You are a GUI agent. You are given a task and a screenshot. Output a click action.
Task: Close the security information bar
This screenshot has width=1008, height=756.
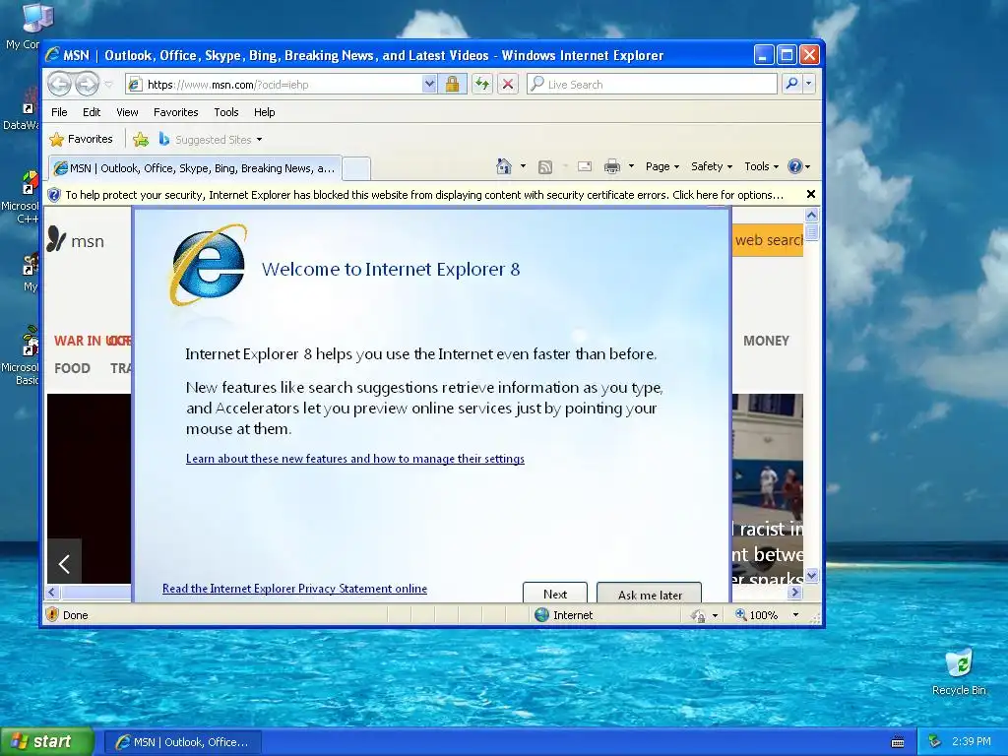[811, 194]
